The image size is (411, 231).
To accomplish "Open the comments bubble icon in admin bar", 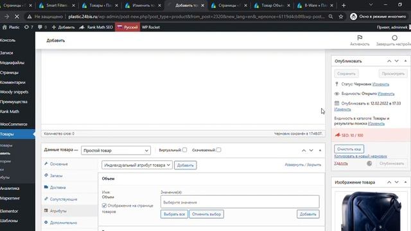I will click(x=40, y=27).
